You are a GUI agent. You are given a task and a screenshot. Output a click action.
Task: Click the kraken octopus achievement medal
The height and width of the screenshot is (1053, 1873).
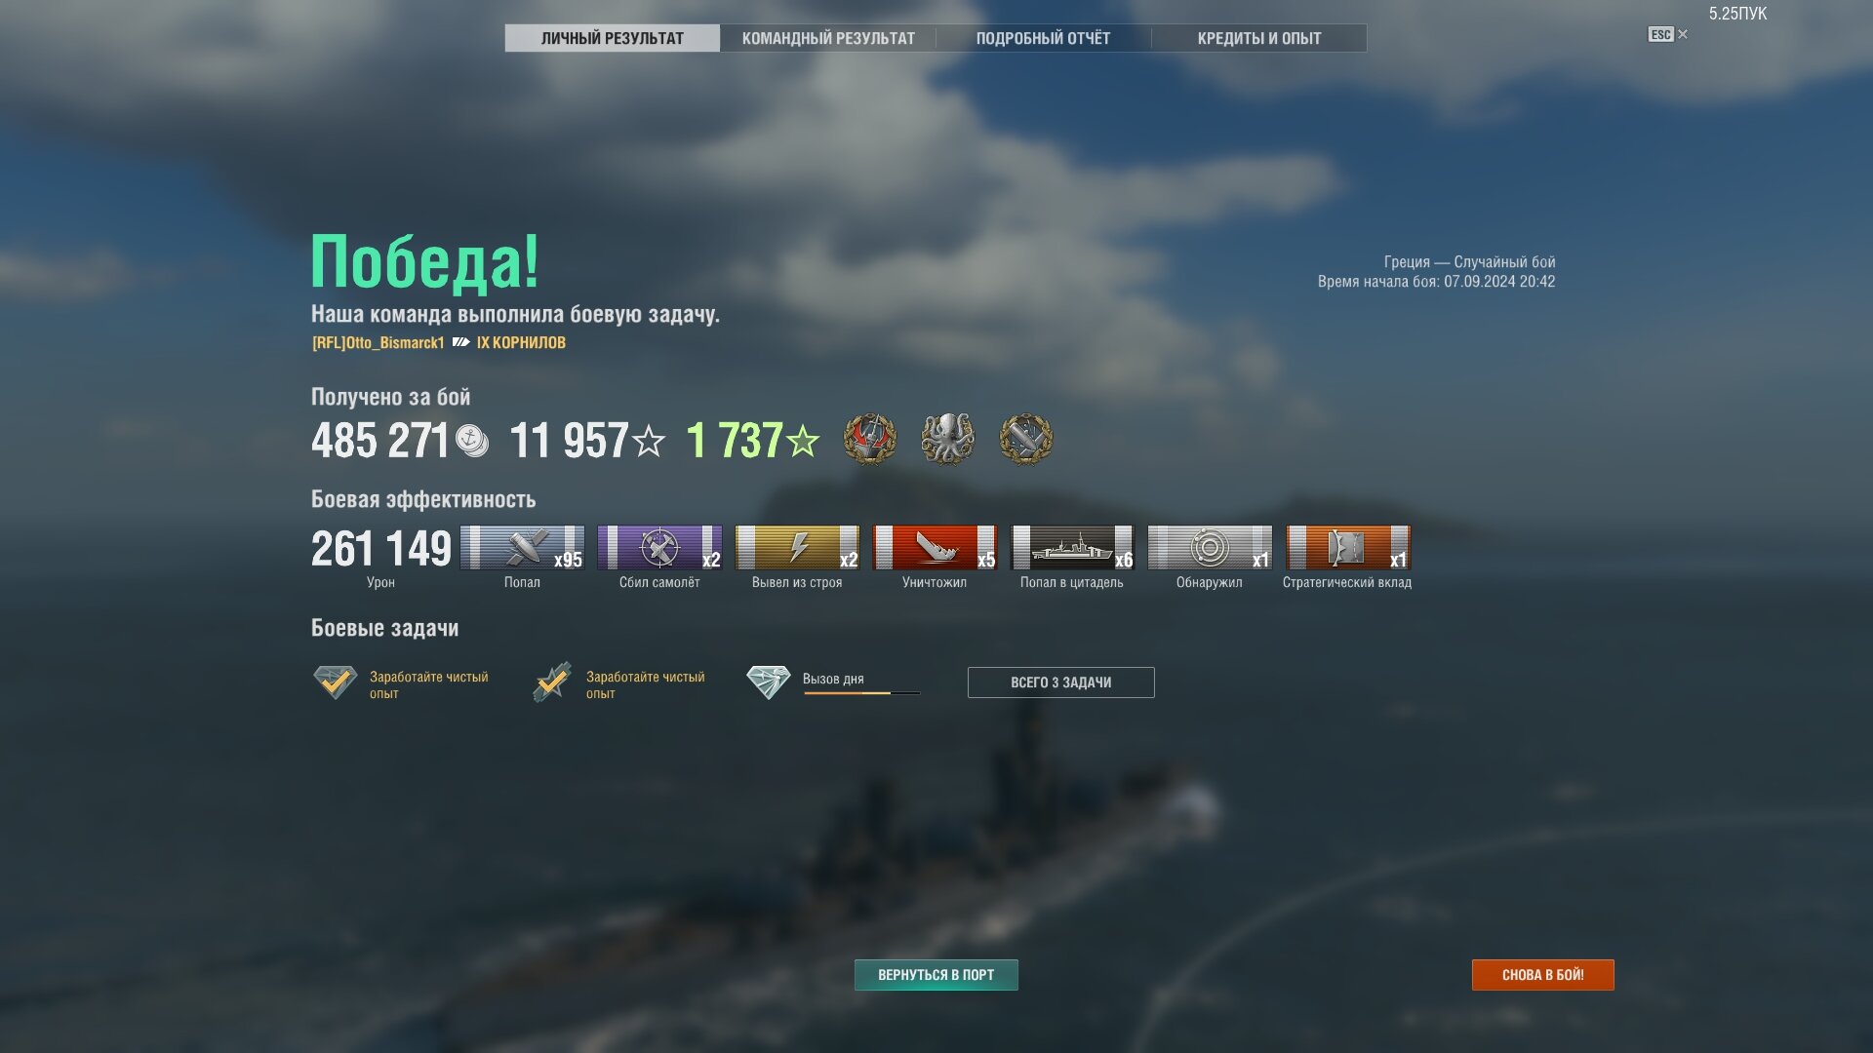[x=947, y=439]
